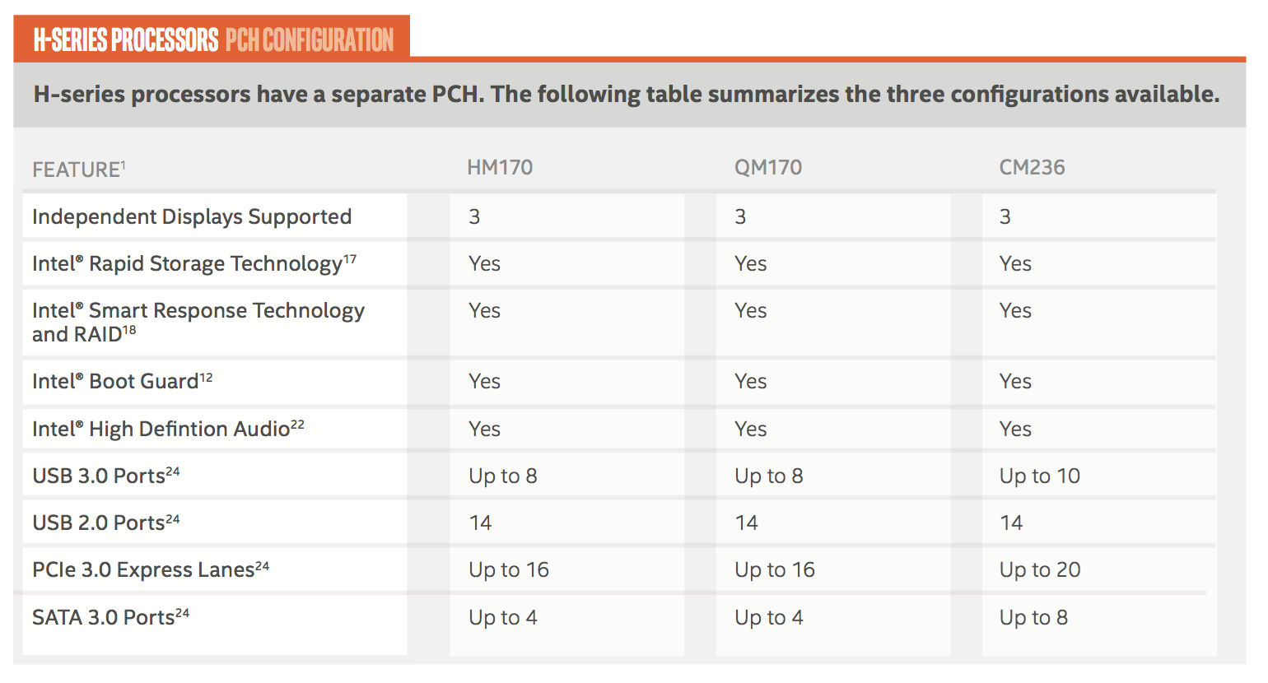Select the HM170 column header
The width and height of the screenshot is (1268, 683).
pyautogui.click(x=500, y=168)
